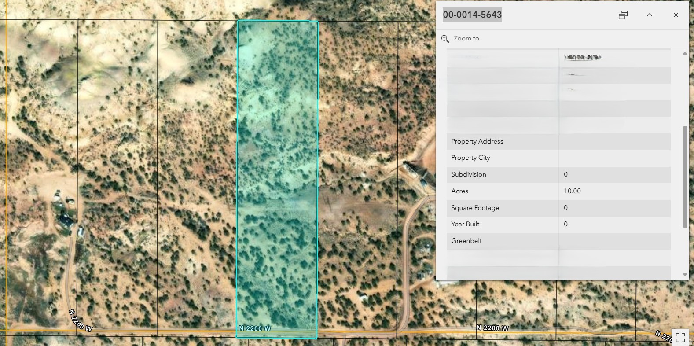Viewport: 694px width, 346px height.
Task: Click the Subdivision row label
Action: tap(468, 174)
